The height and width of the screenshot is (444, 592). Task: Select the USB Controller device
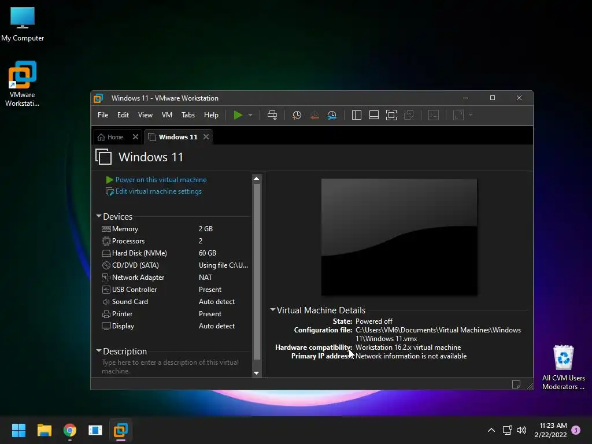pos(175,290)
